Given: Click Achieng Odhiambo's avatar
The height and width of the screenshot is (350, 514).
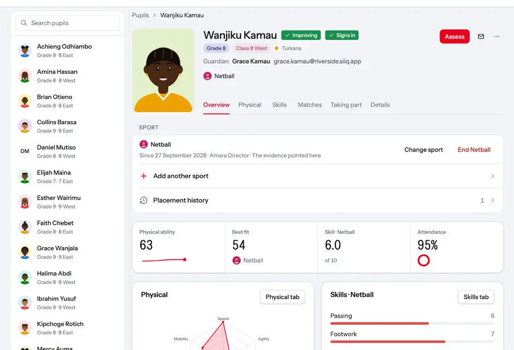Looking at the screenshot, I should (x=25, y=50).
